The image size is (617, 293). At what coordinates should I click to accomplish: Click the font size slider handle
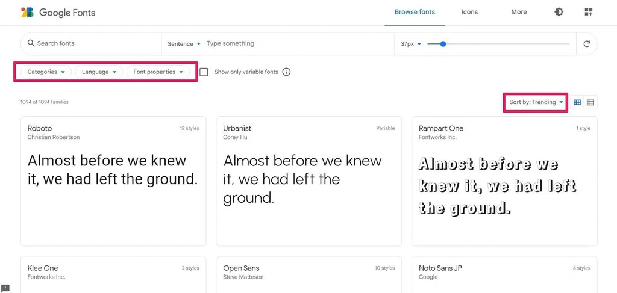443,44
